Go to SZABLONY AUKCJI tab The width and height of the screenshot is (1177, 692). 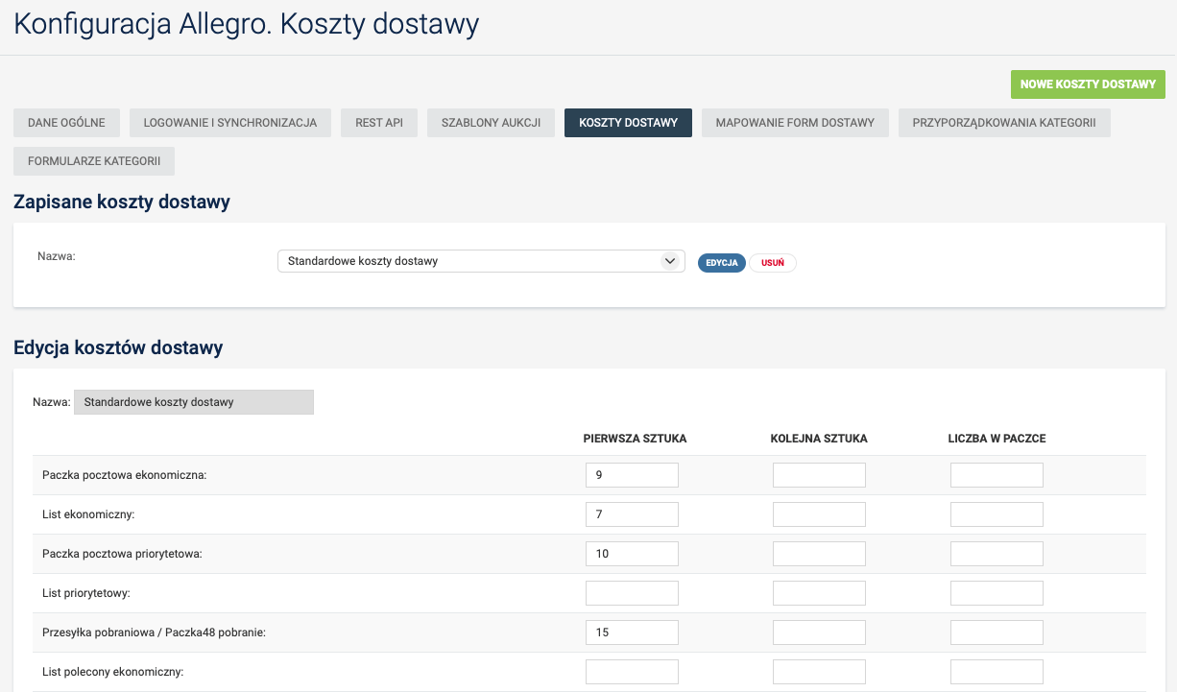coord(491,123)
